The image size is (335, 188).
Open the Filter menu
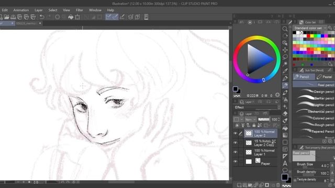coord(79,10)
